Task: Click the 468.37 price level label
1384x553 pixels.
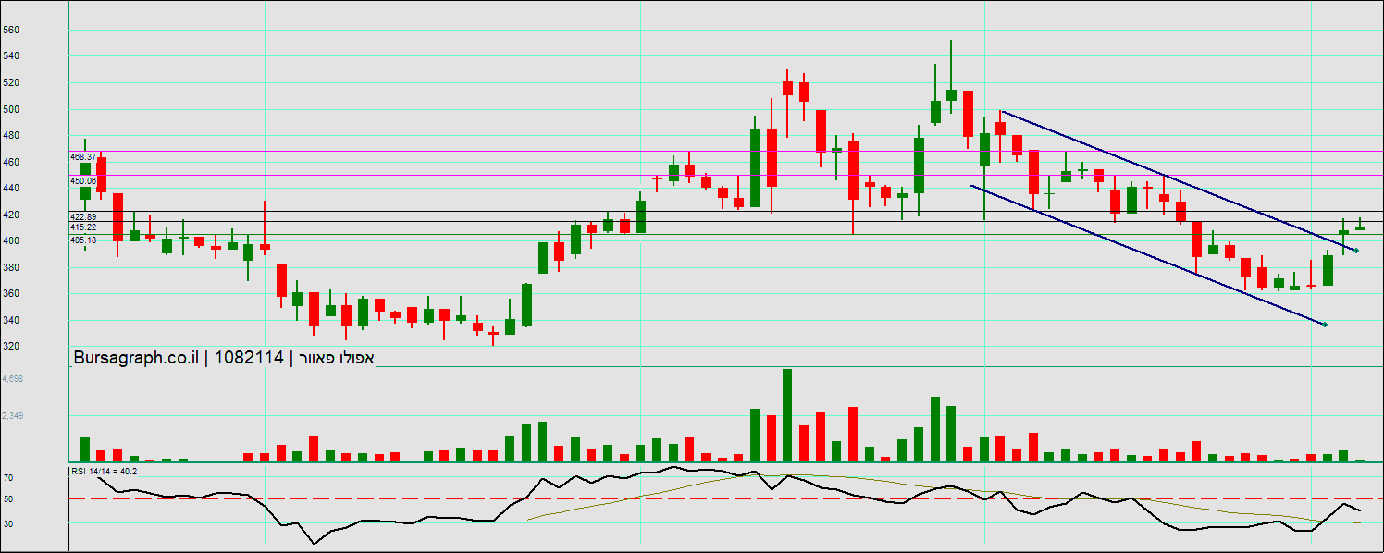Action: (83, 157)
